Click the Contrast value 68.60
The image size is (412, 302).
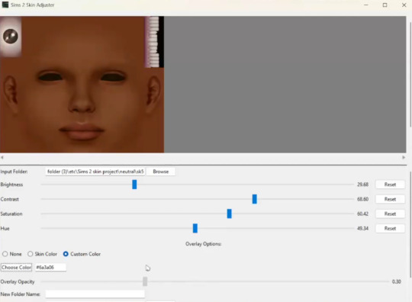click(x=362, y=199)
